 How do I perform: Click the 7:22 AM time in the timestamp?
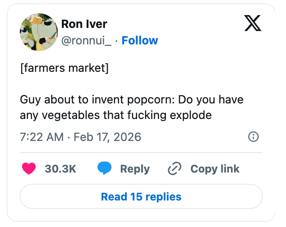(42, 137)
